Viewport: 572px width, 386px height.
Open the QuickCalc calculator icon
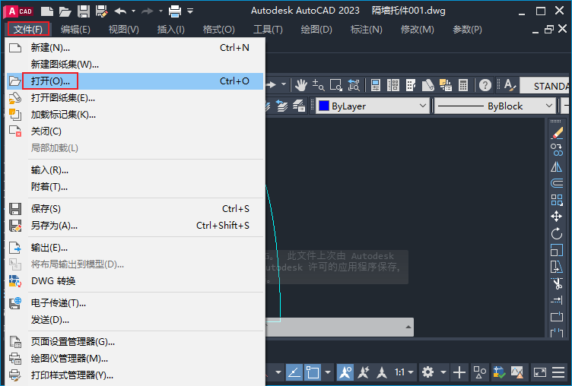(463, 85)
